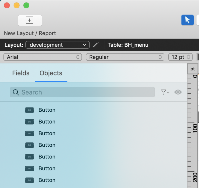This screenshot has height=188, width=199.
Task: Minimize the window with yellow button
Action: coord(17,6)
